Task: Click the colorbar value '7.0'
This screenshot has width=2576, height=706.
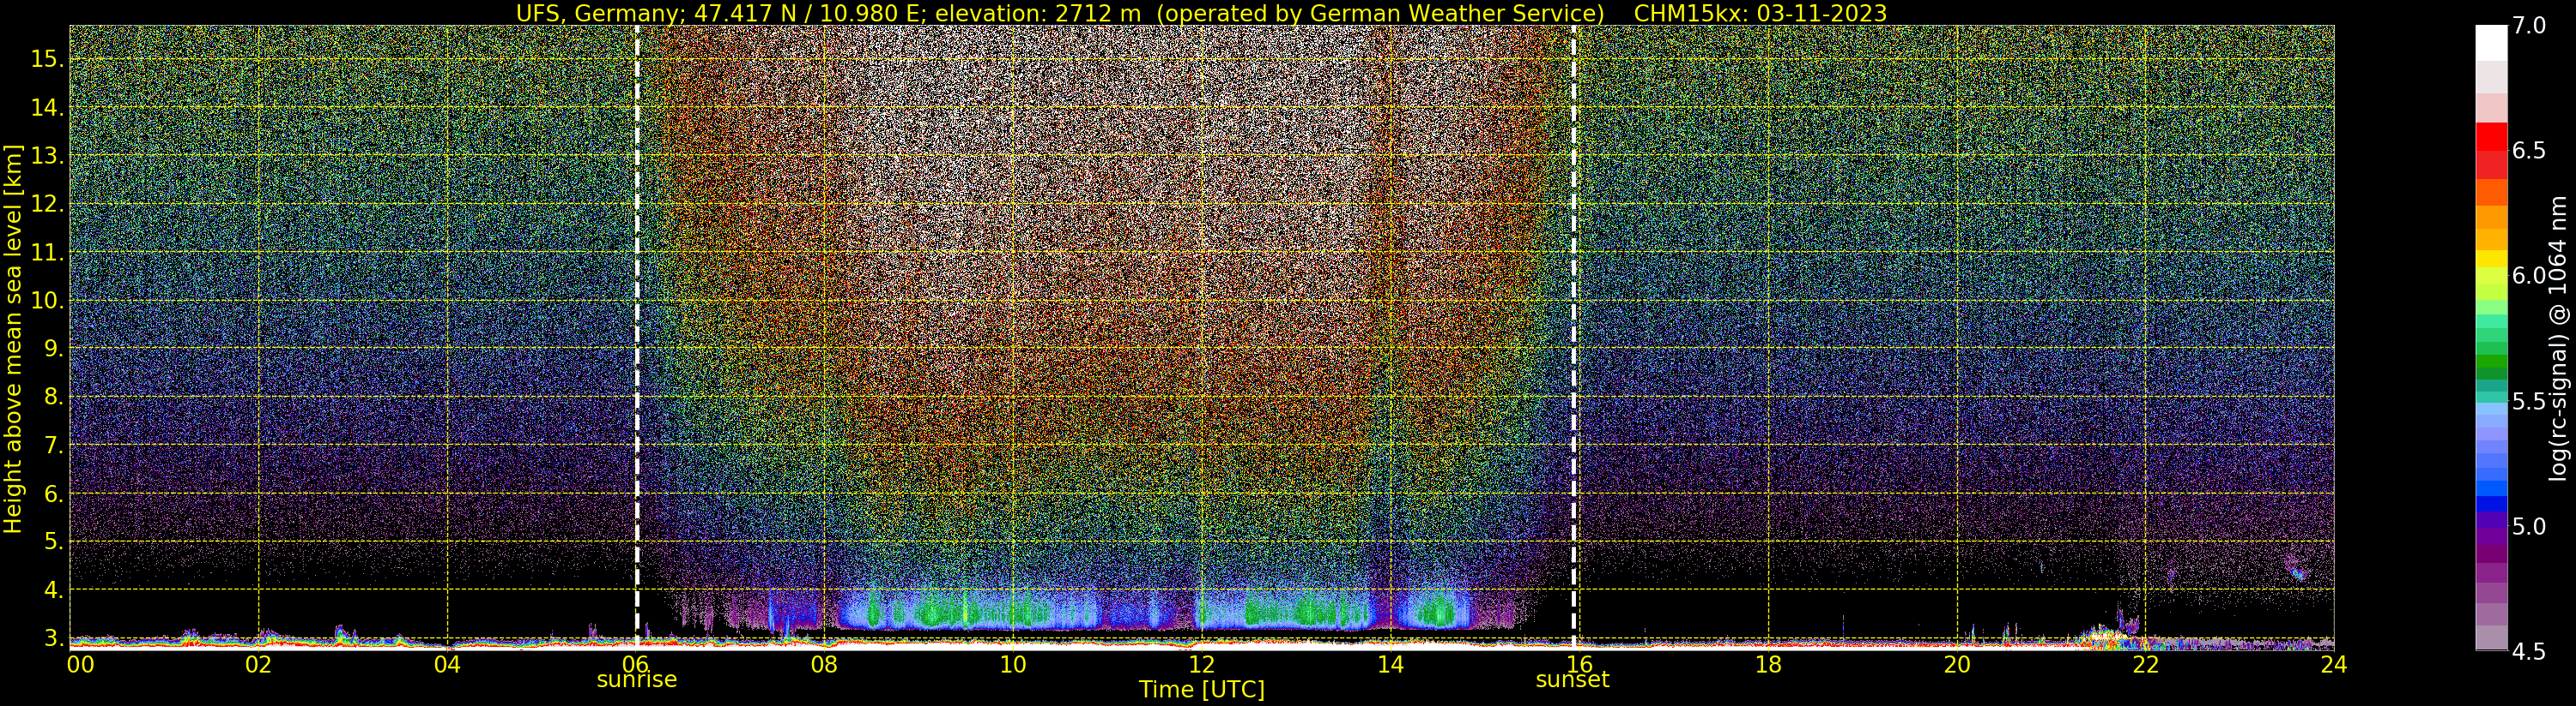Action: coord(2527,26)
